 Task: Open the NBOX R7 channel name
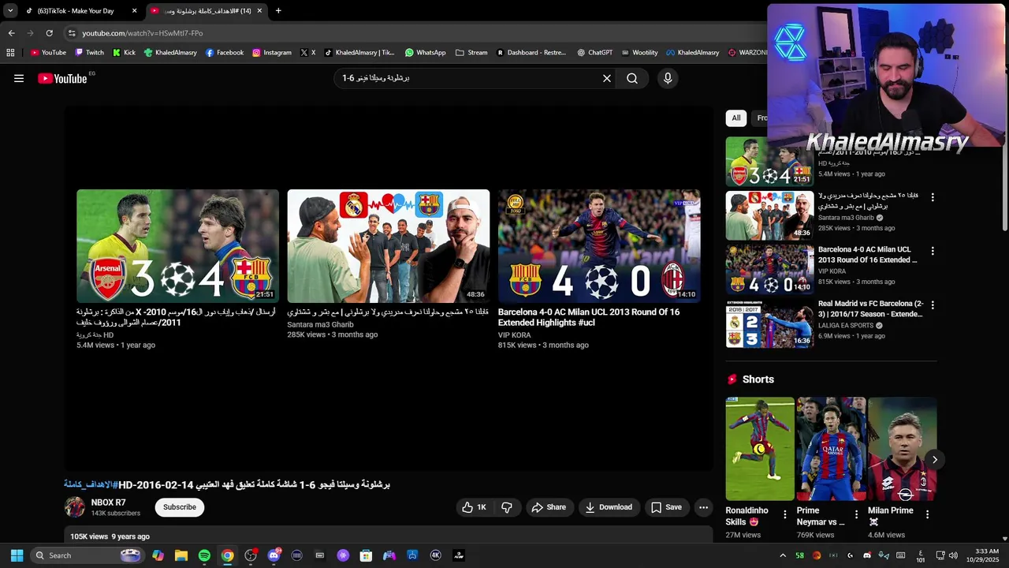[x=108, y=503]
